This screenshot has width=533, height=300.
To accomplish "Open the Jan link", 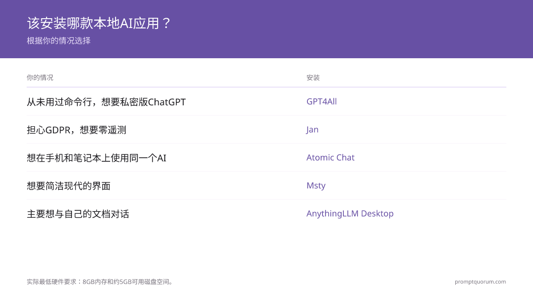I will point(312,129).
